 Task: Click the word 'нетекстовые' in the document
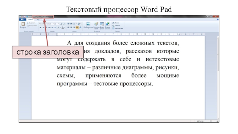pos(162,59)
